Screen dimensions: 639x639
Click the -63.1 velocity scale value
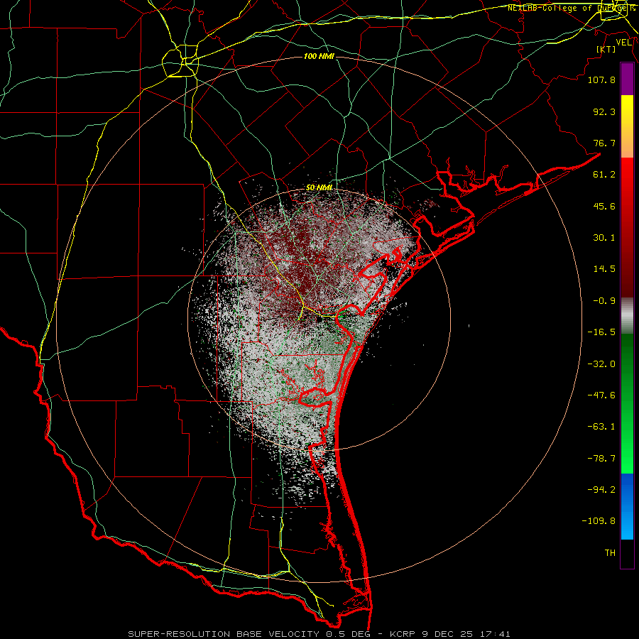(x=601, y=427)
